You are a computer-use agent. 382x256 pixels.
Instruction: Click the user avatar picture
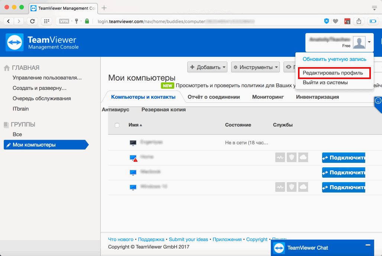[x=359, y=42]
